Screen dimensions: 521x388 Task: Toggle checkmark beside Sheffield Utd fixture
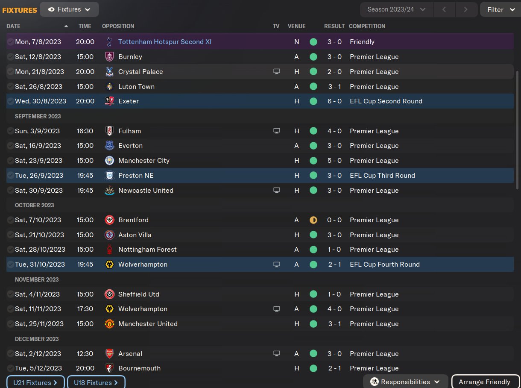[10, 294]
